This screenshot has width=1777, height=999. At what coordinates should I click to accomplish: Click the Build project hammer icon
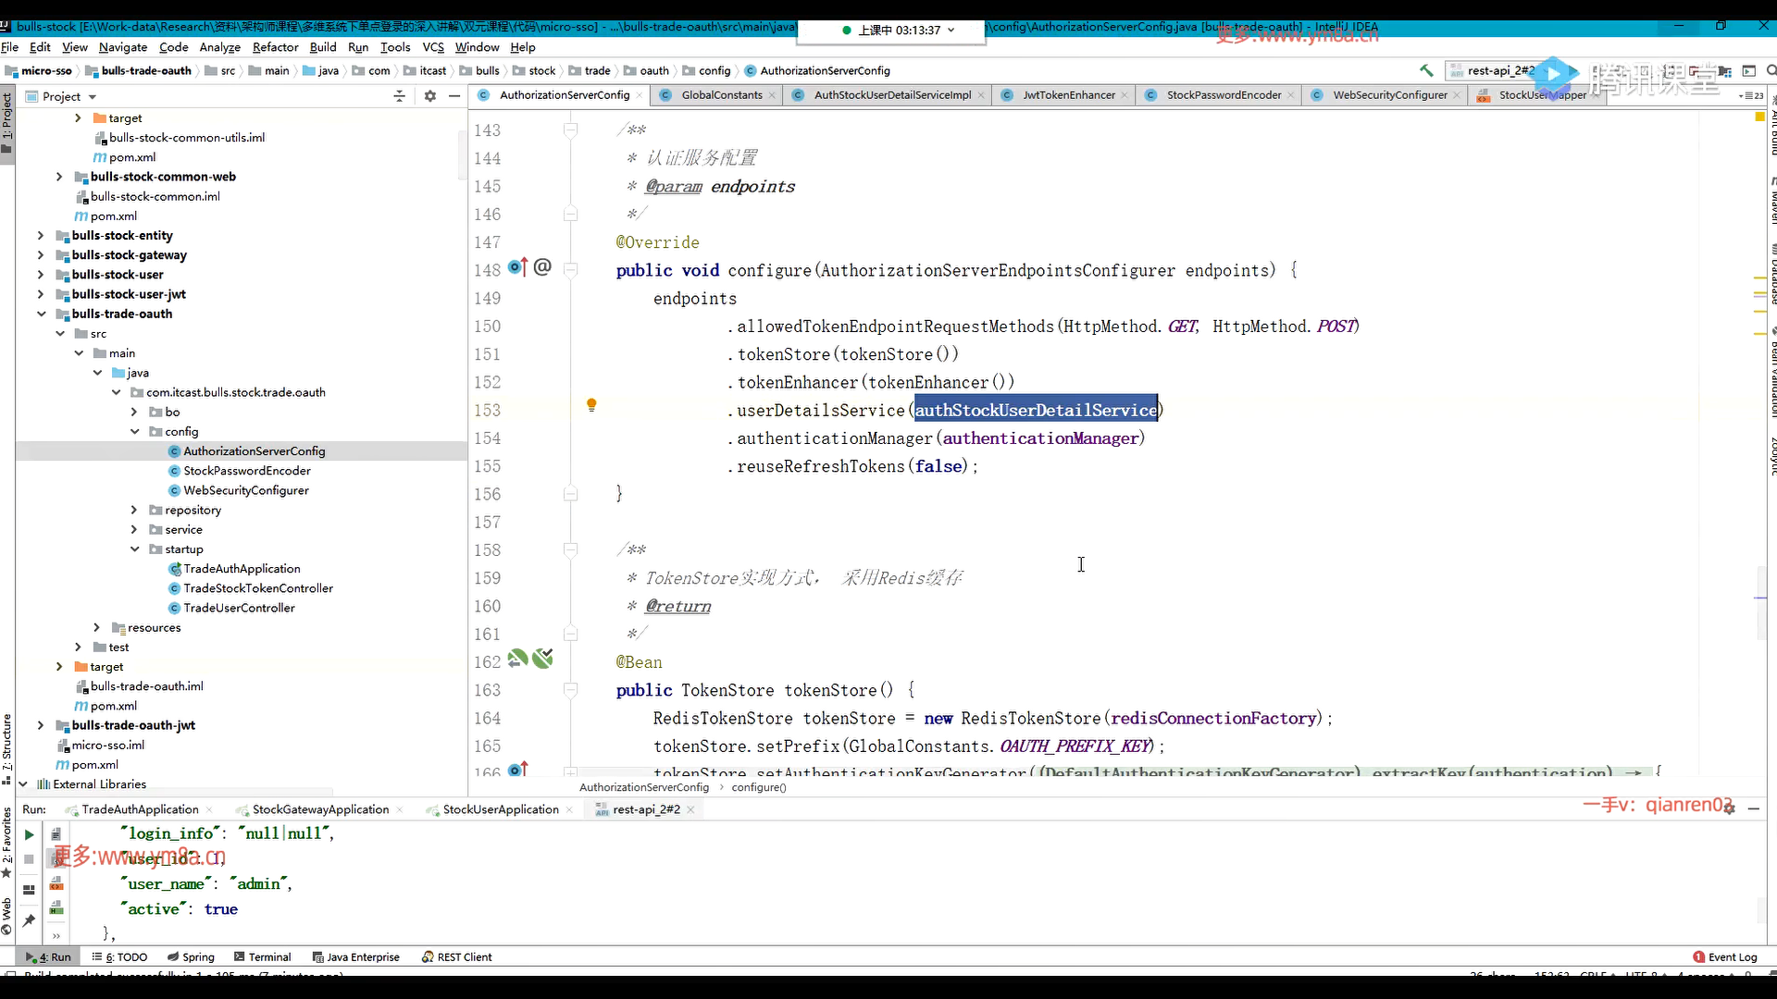pos(1426,70)
